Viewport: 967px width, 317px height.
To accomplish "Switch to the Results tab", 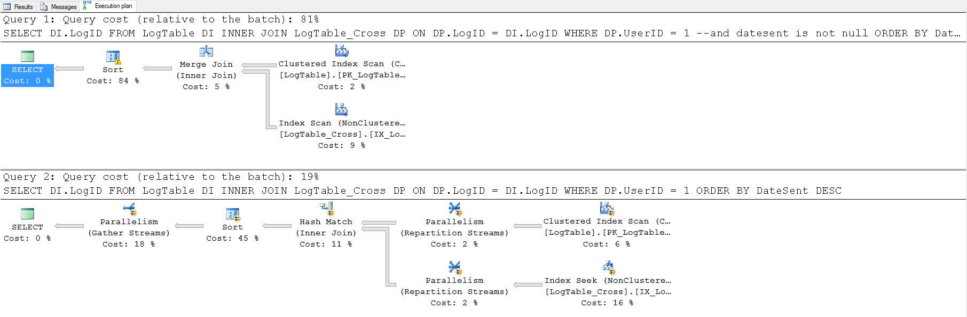I will pos(18,6).
